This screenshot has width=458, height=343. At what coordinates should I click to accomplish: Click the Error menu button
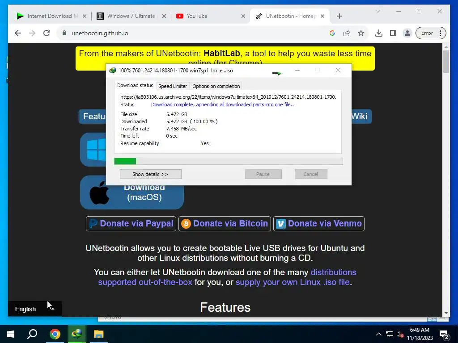coord(431,33)
